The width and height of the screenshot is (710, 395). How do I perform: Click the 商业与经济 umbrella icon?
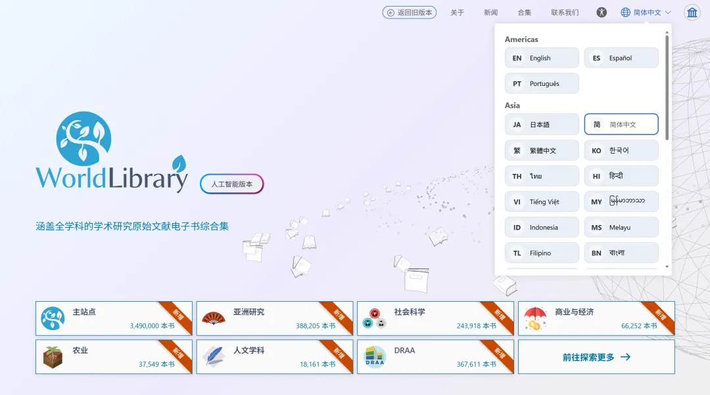coord(535,318)
